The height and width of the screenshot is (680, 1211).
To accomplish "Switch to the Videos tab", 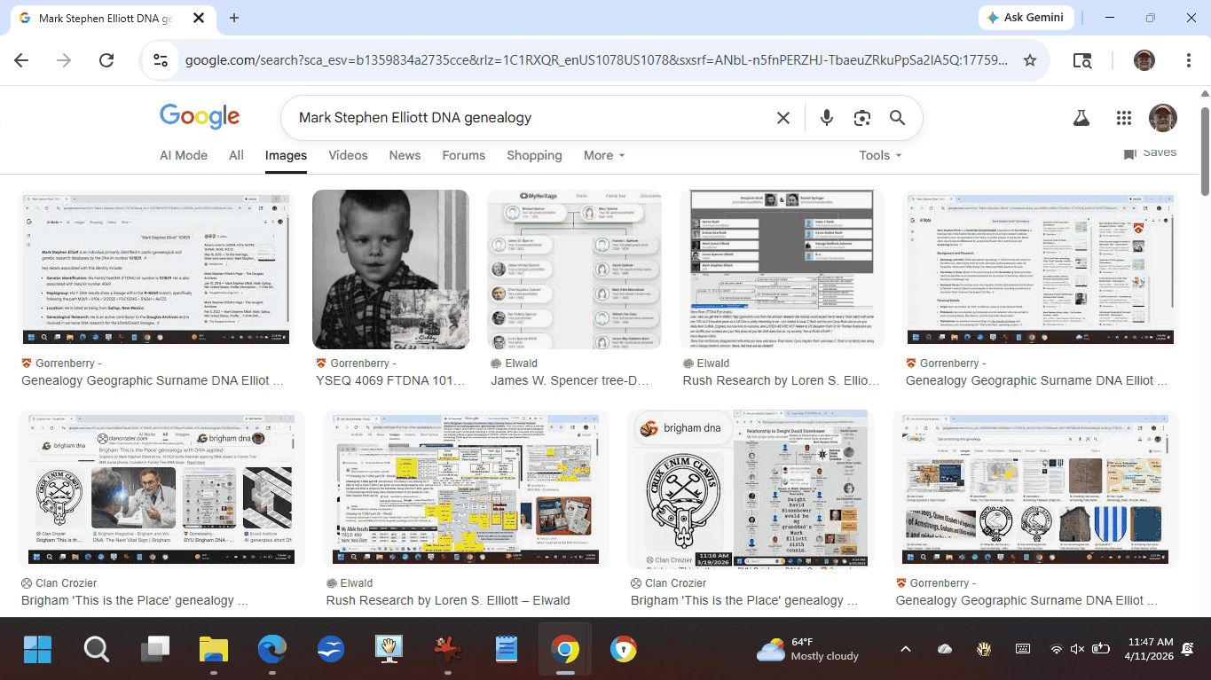I will tap(348, 155).
